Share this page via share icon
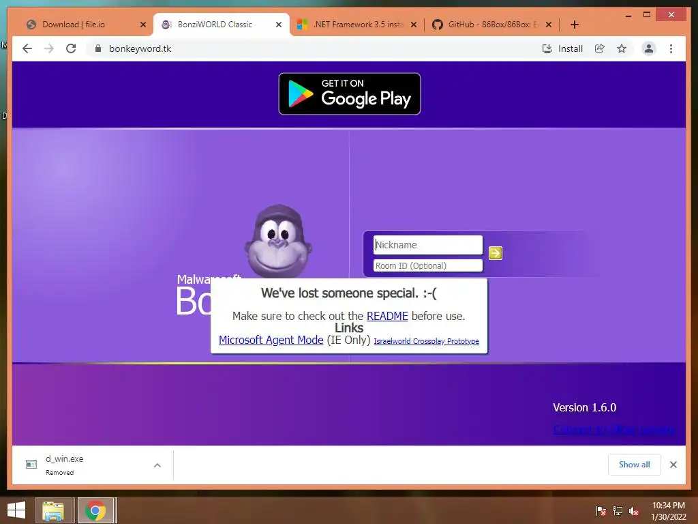 point(600,48)
